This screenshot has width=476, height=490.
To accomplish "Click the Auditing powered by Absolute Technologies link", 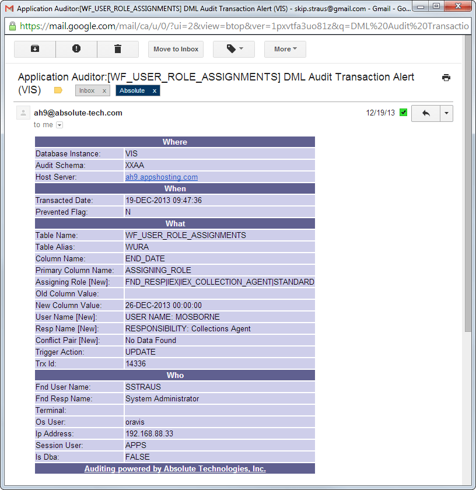I will (174, 468).
